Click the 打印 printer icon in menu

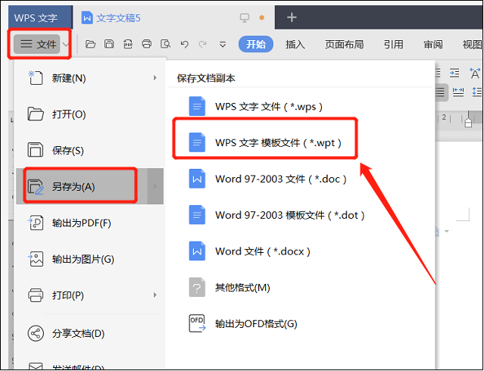coord(35,295)
